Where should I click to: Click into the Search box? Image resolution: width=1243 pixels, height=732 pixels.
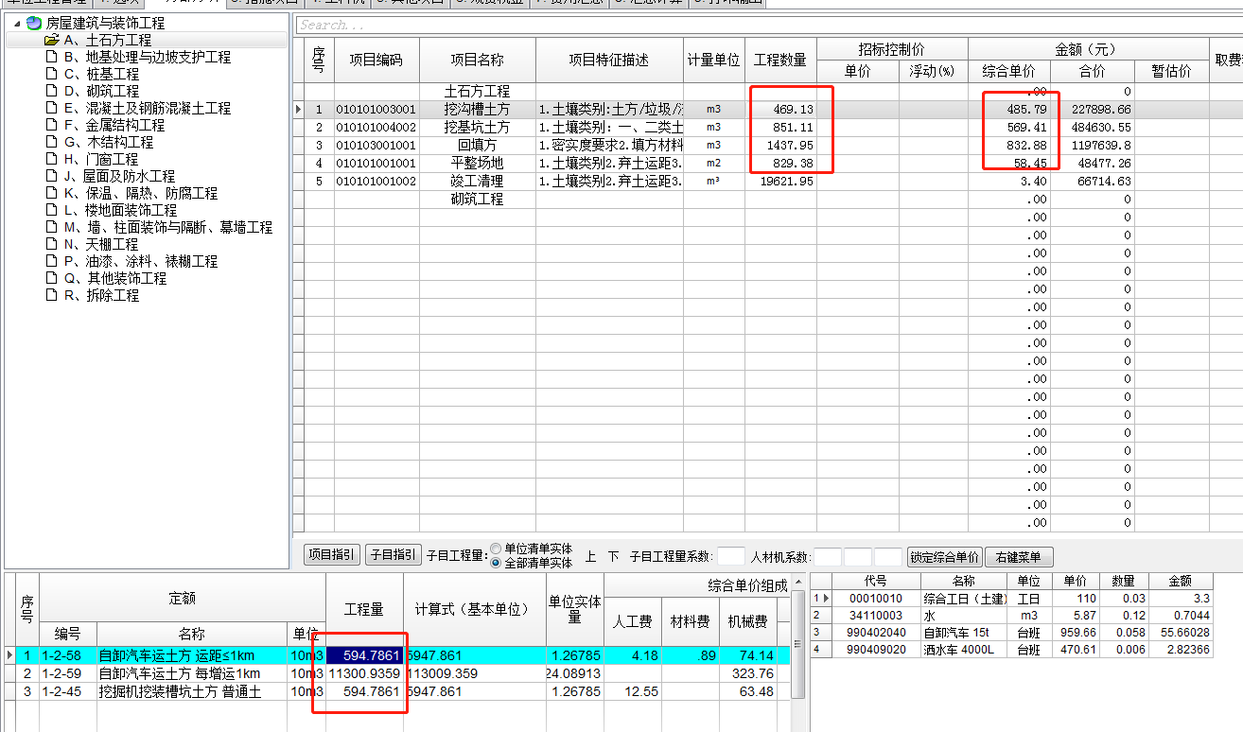click(x=768, y=25)
